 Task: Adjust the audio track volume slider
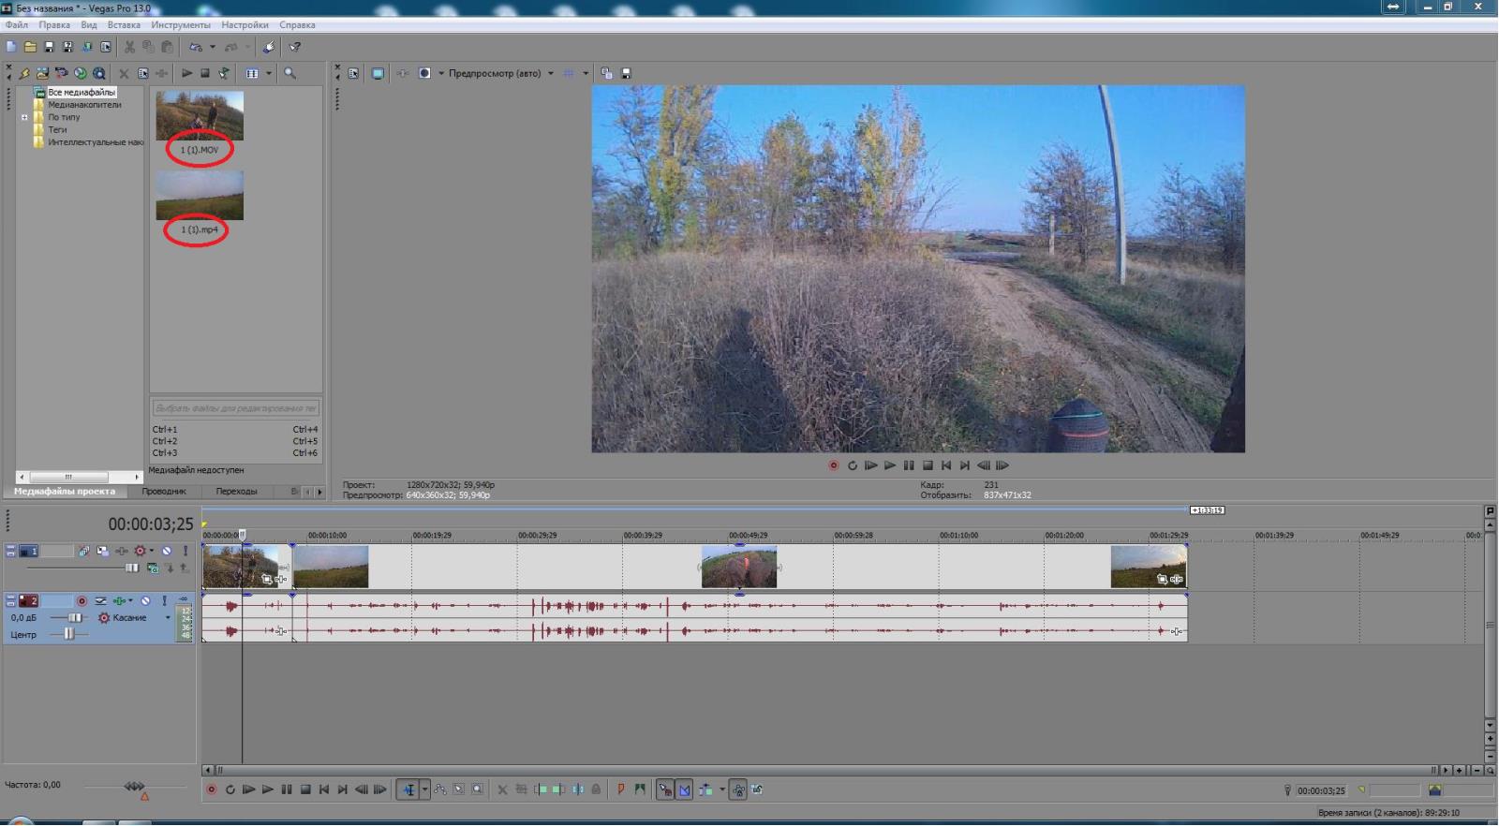point(74,618)
